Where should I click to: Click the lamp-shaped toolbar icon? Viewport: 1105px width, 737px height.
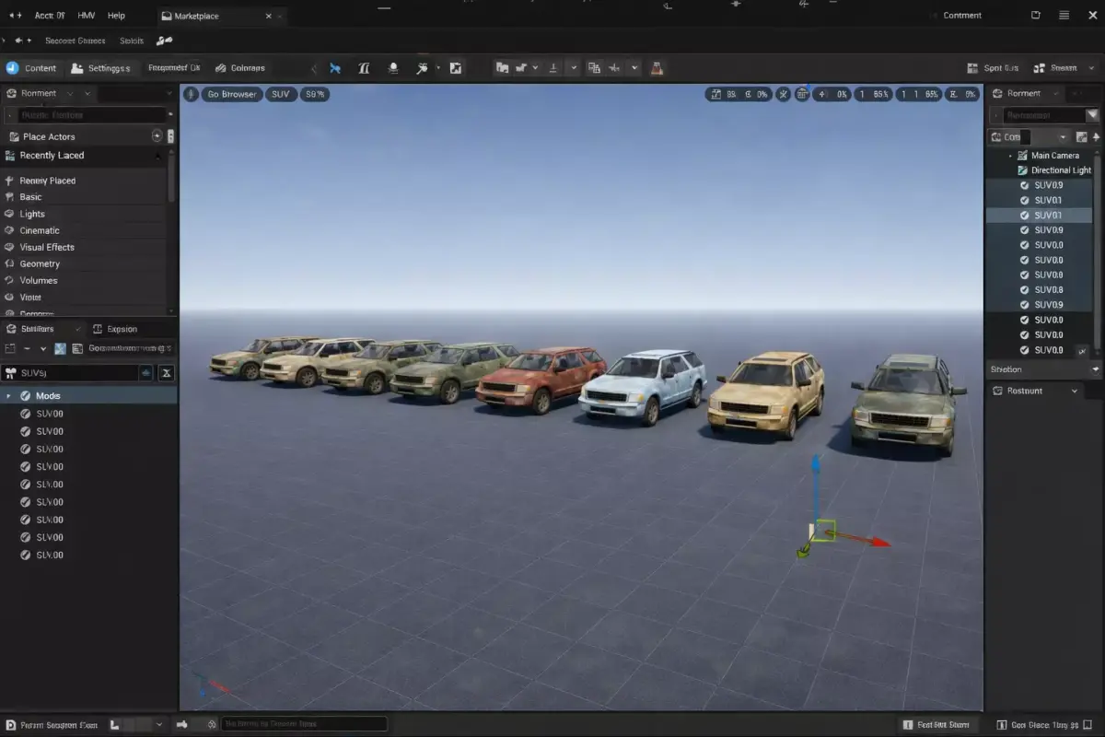pyautogui.click(x=393, y=68)
